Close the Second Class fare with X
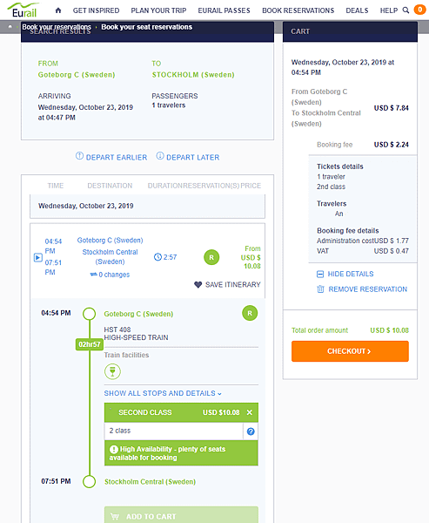Screen dimensions: 429x523 point(250,412)
